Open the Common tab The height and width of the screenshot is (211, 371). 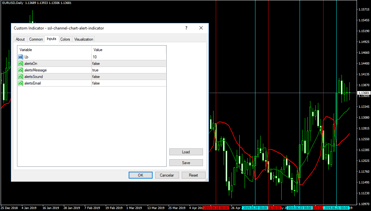coord(36,39)
